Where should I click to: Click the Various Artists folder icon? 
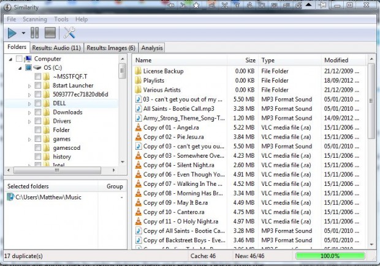[x=138, y=90]
